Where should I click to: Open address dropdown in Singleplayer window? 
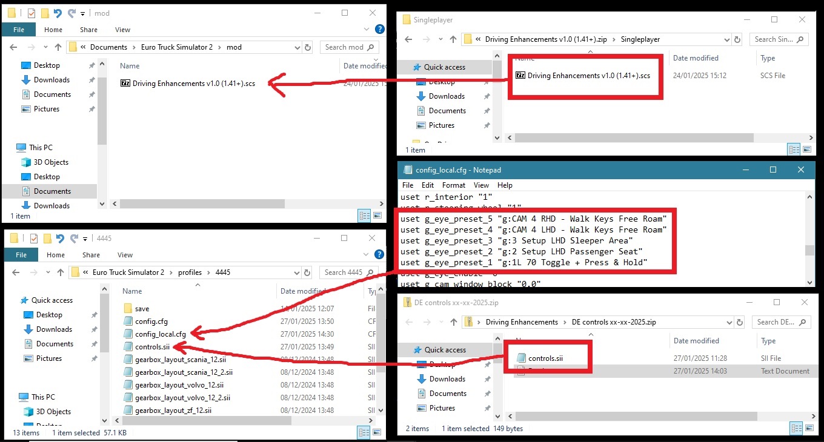728,39
